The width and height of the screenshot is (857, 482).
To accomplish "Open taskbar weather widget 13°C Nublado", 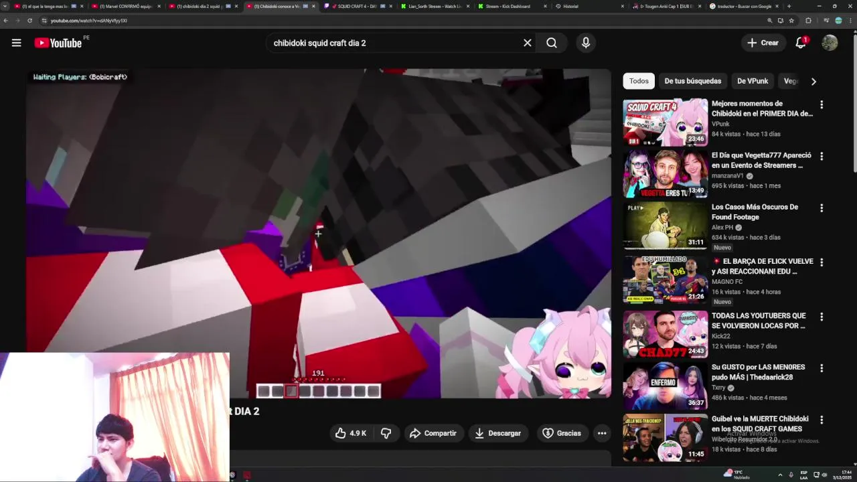I will tap(737, 475).
